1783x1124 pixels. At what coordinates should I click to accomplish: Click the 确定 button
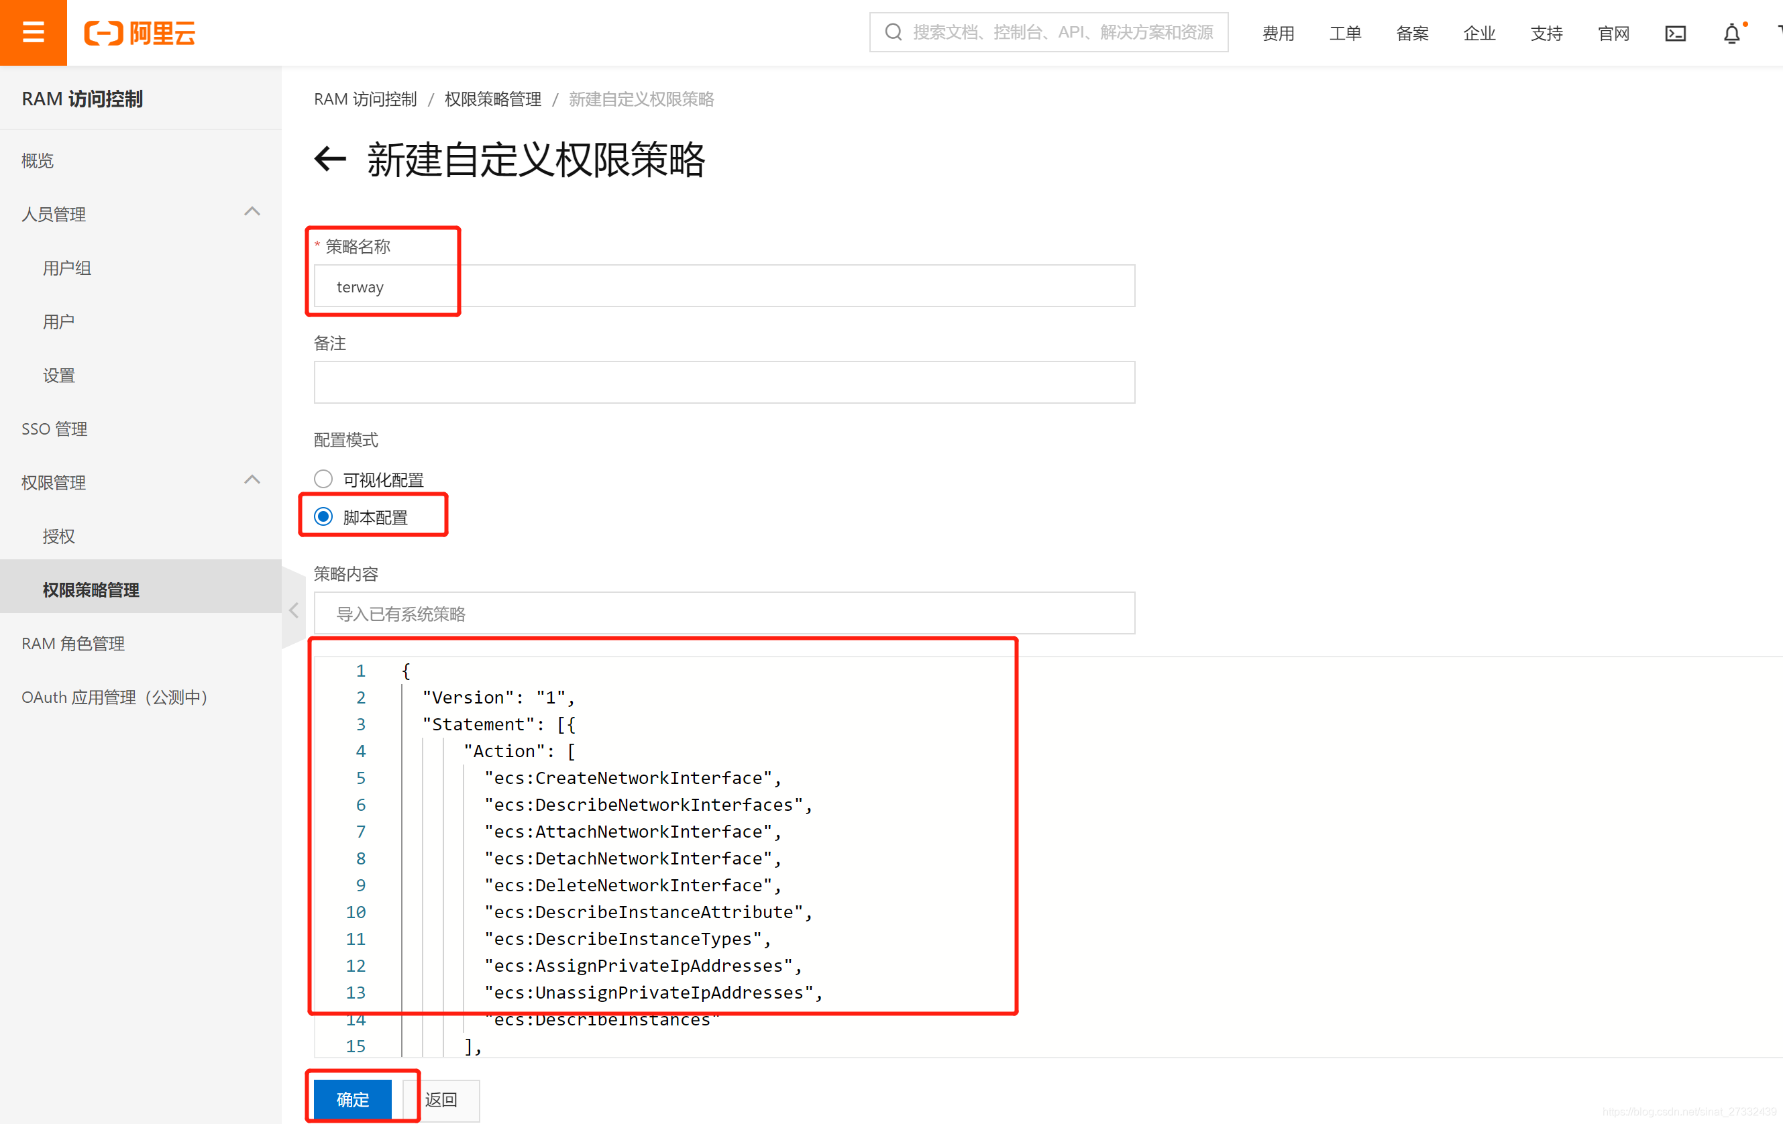pos(352,1100)
